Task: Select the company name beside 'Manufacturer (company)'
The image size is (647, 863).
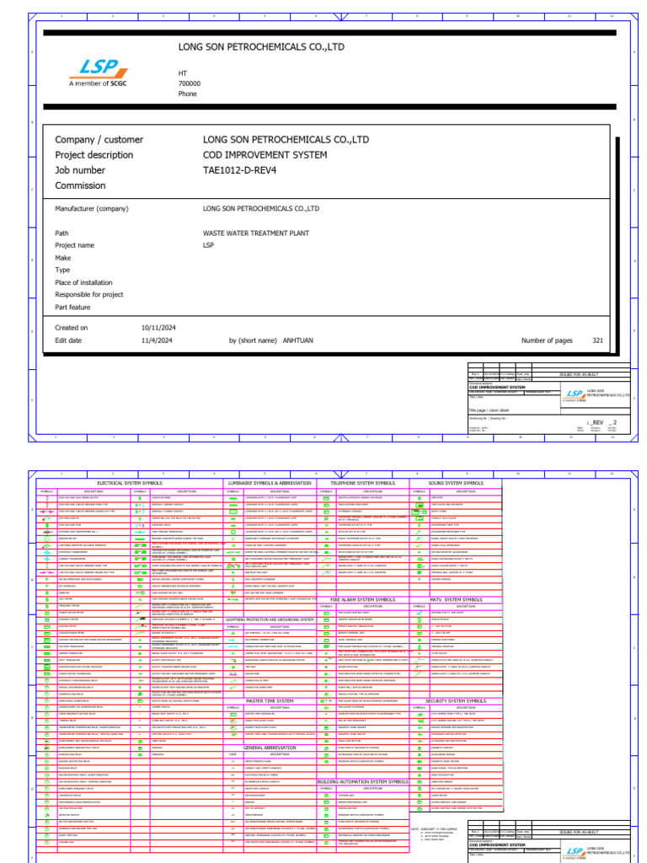Action: coord(261,209)
